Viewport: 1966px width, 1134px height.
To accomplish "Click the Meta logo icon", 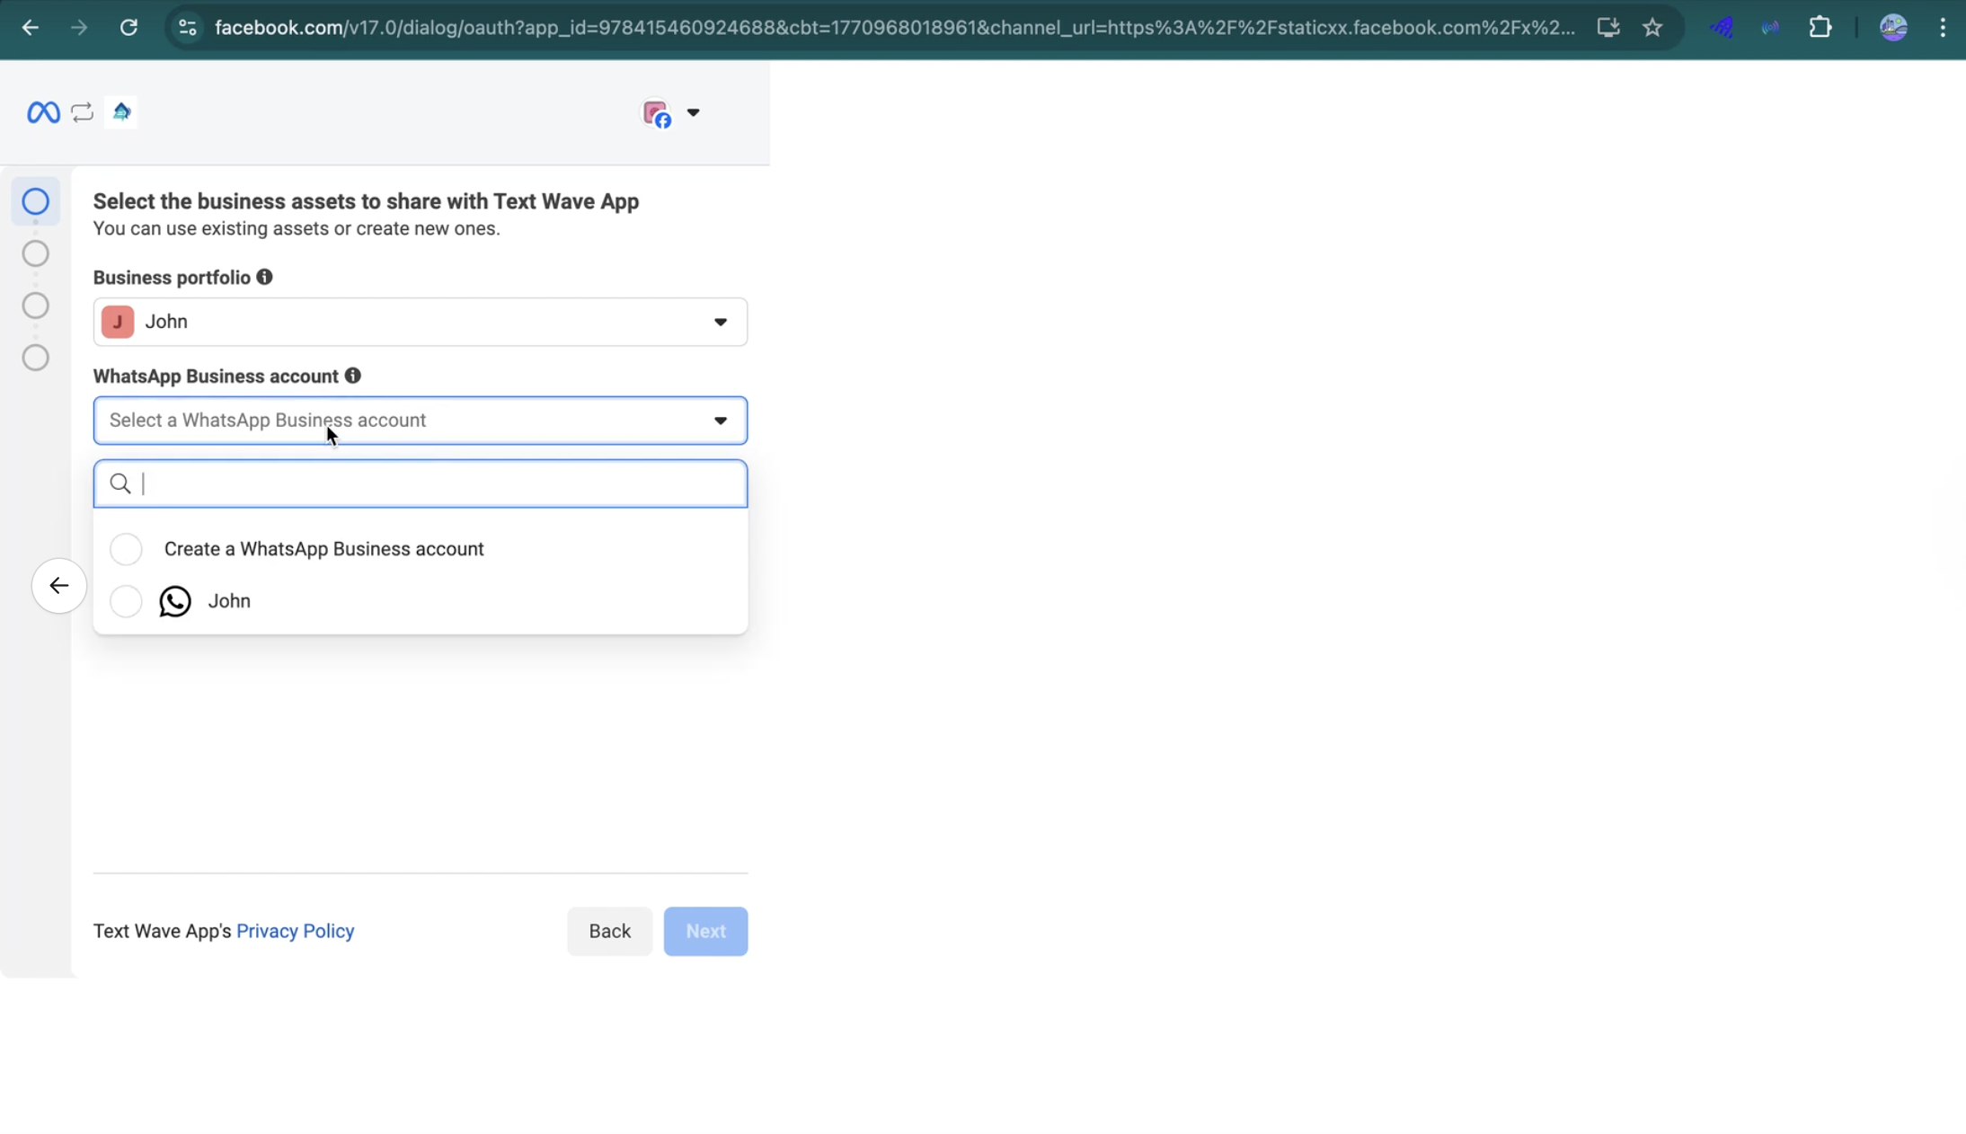I will pyautogui.click(x=43, y=112).
